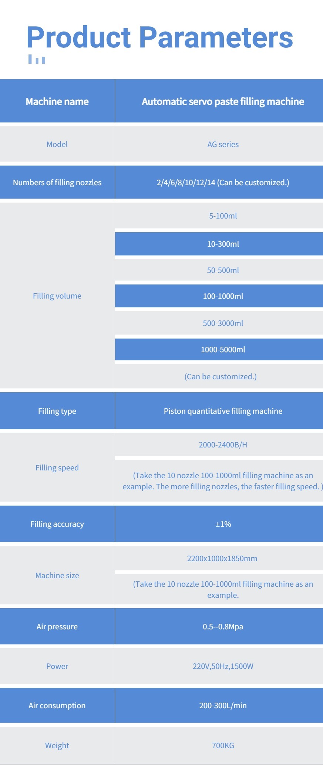Select the 200-300L/min air consumption cell

coord(219,705)
